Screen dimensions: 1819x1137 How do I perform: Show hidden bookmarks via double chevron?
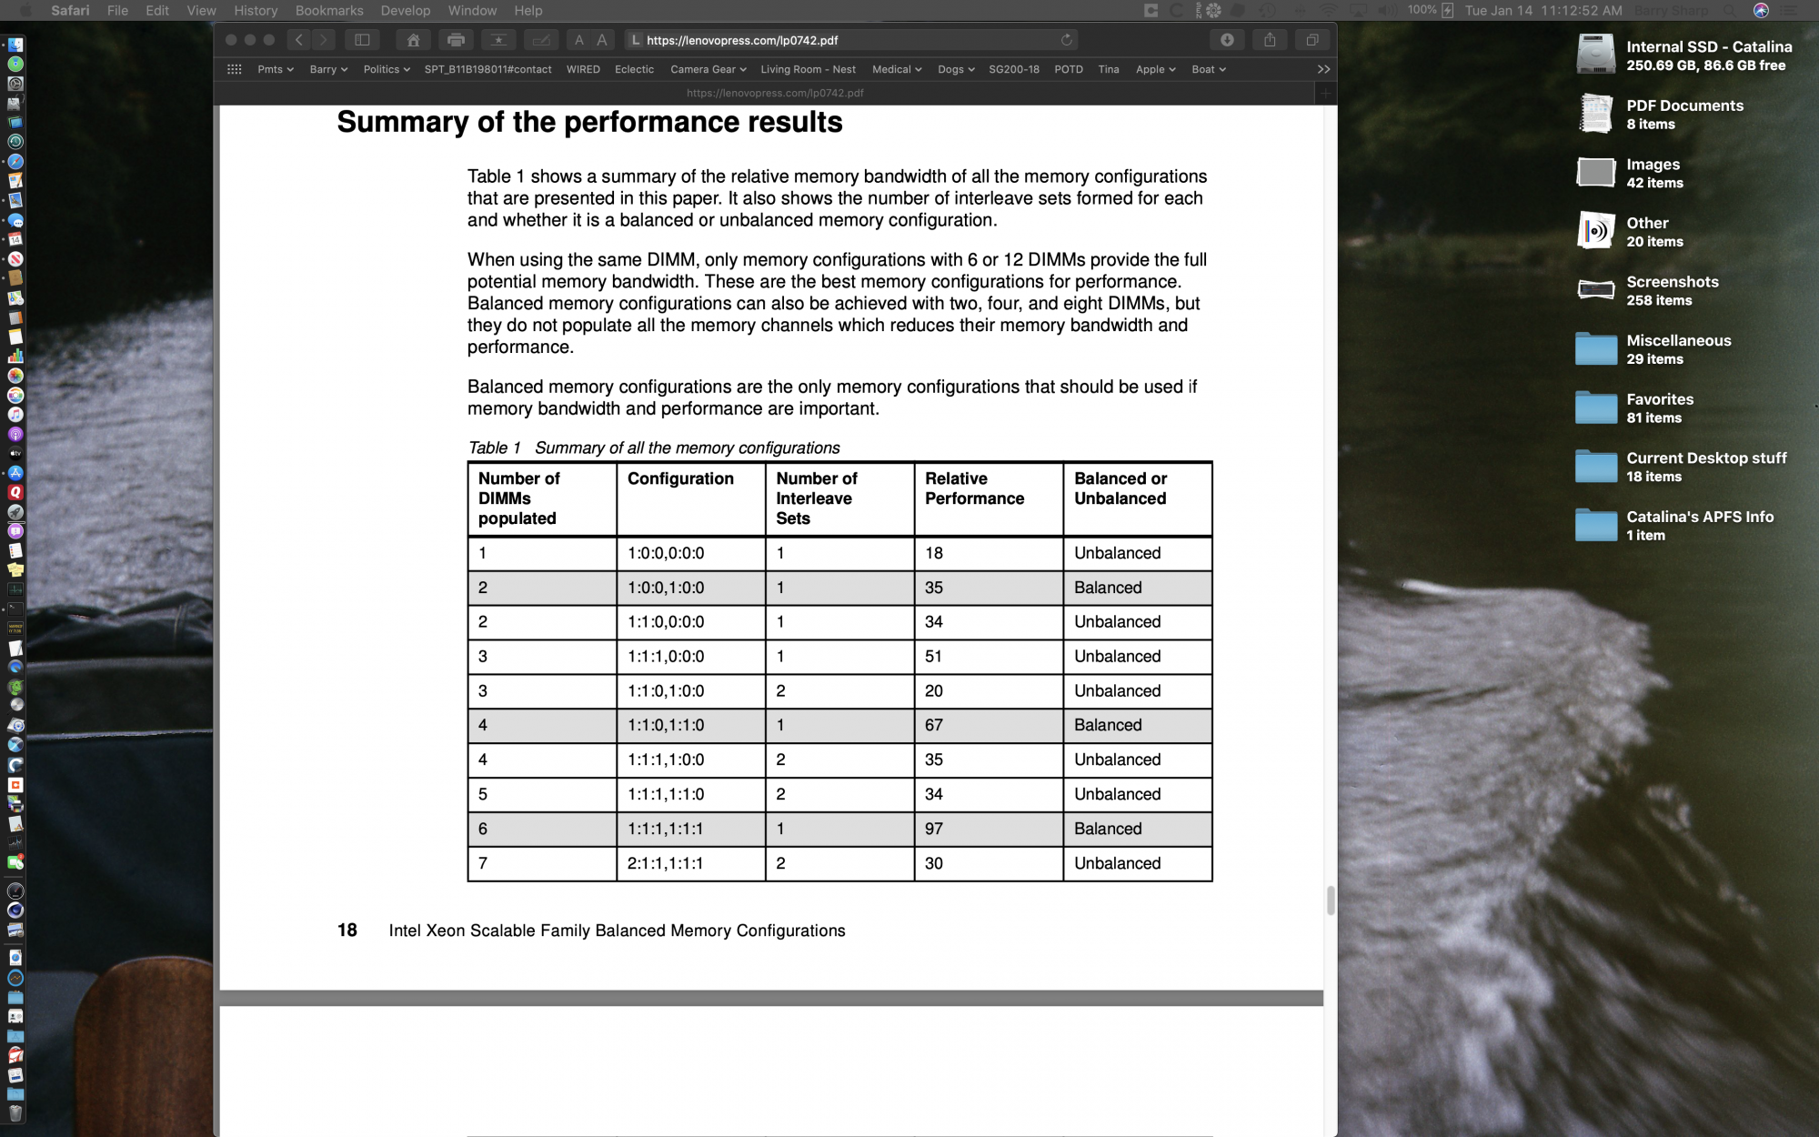[1323, 69]
